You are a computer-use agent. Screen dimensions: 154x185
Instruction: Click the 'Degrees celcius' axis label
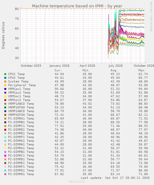[x=3, y=36]
